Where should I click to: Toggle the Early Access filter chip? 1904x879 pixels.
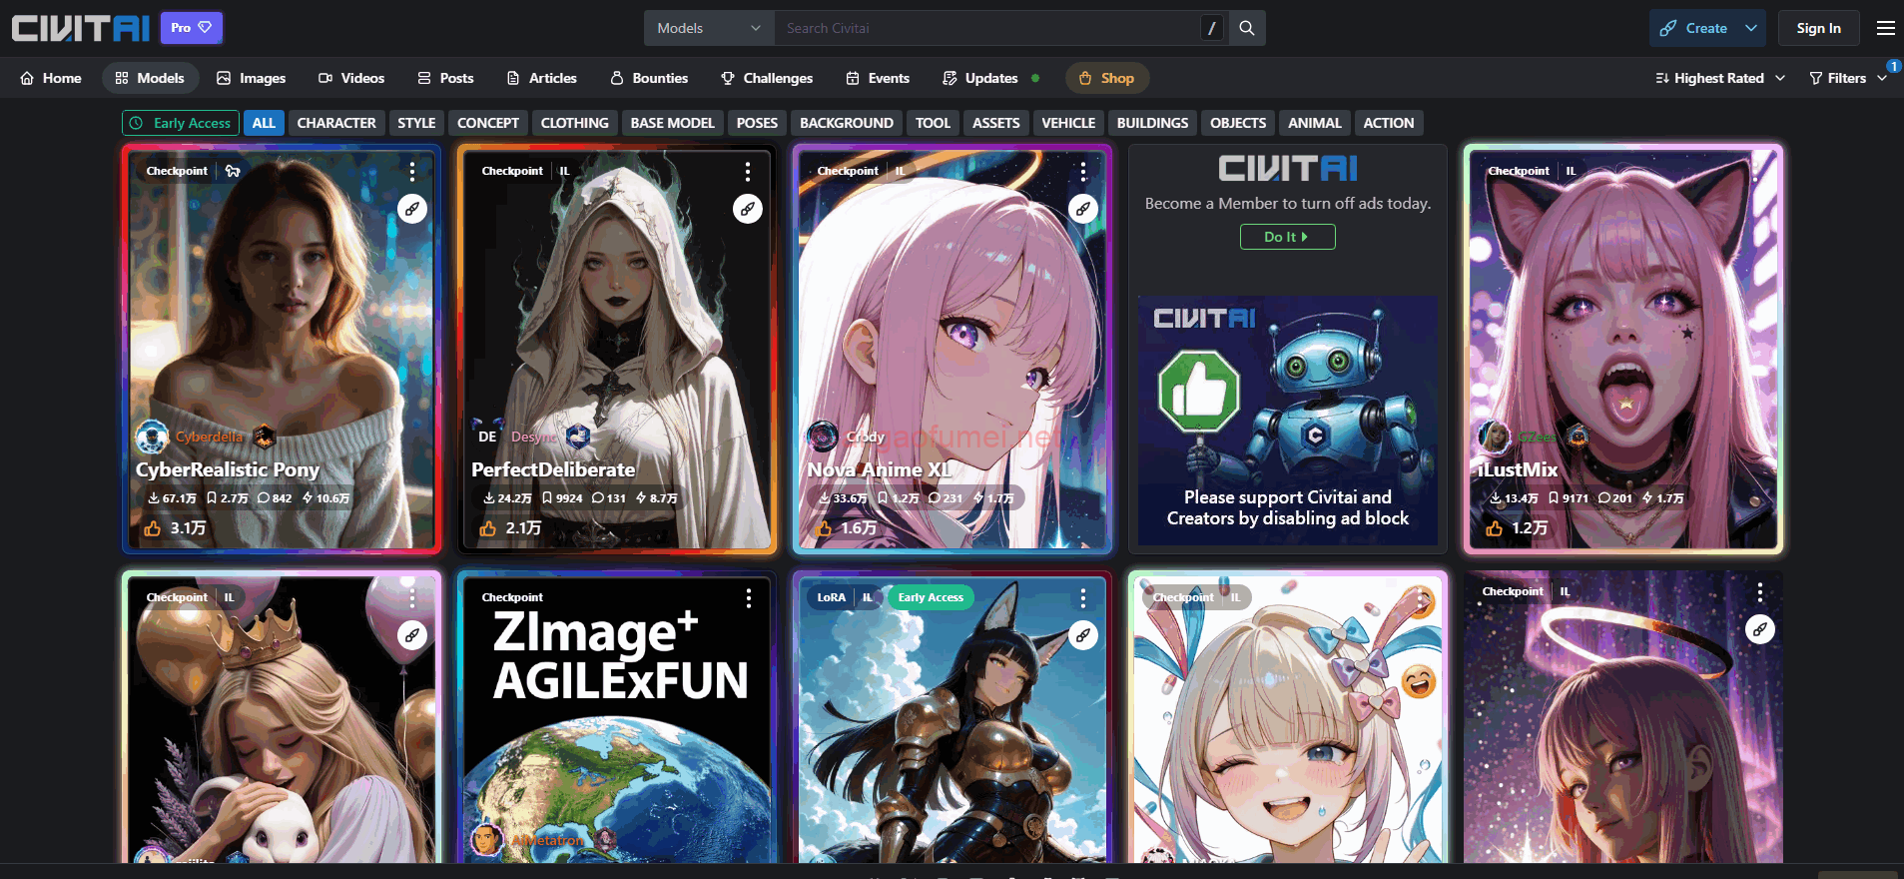point(181,123)
